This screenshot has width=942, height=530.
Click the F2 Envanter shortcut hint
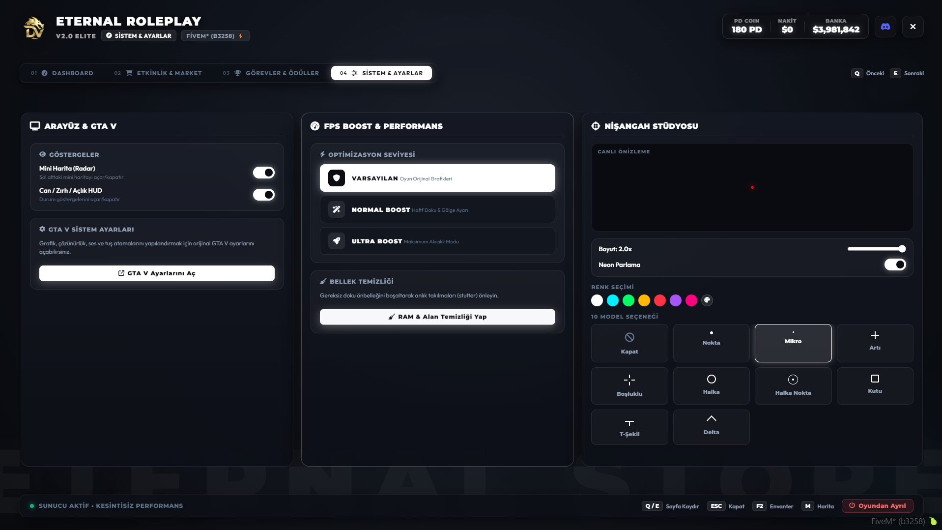click(772, 506)
